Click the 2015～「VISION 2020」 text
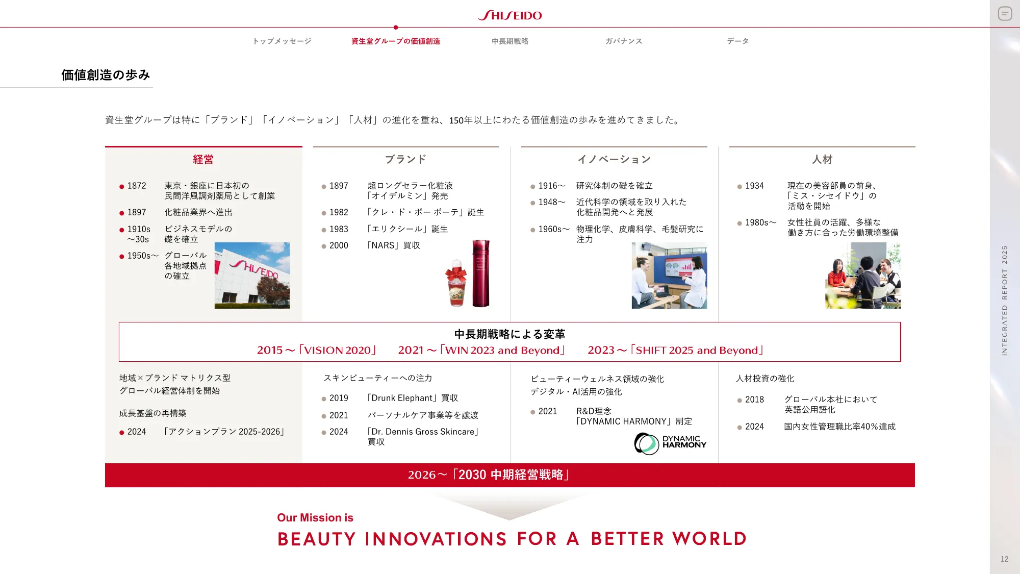 click(317, 351)
